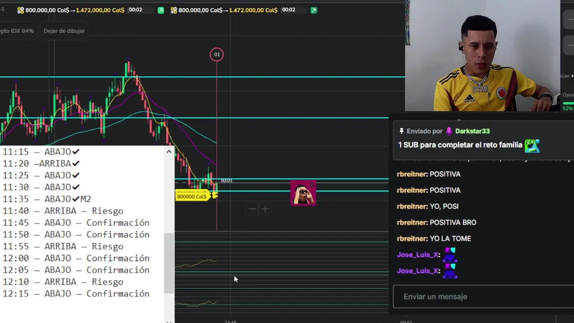
Task: Click the red :01 timer marker
Action: [217, 55]
